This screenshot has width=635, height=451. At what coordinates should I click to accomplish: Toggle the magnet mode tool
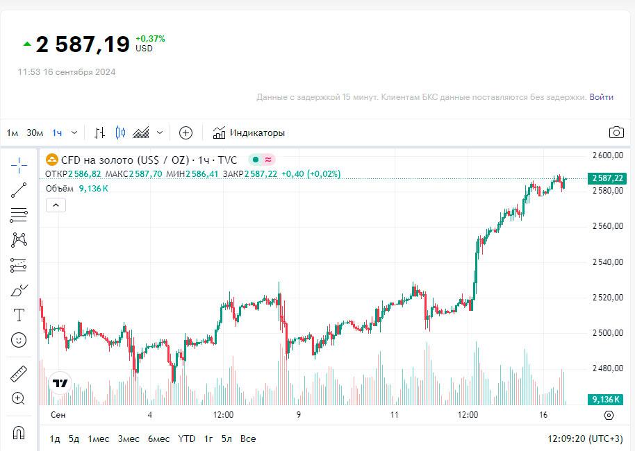[19, 432]
